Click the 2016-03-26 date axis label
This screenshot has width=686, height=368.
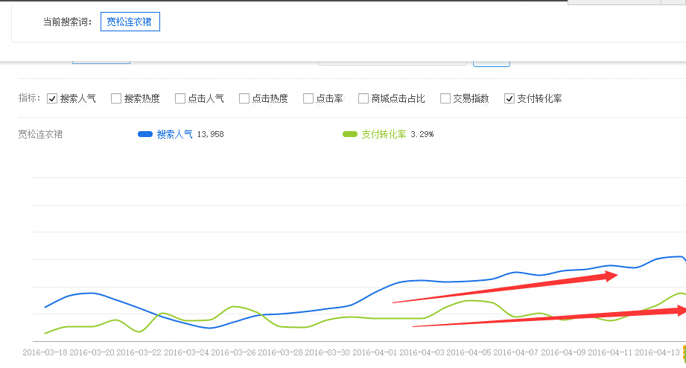pos(234,352)
